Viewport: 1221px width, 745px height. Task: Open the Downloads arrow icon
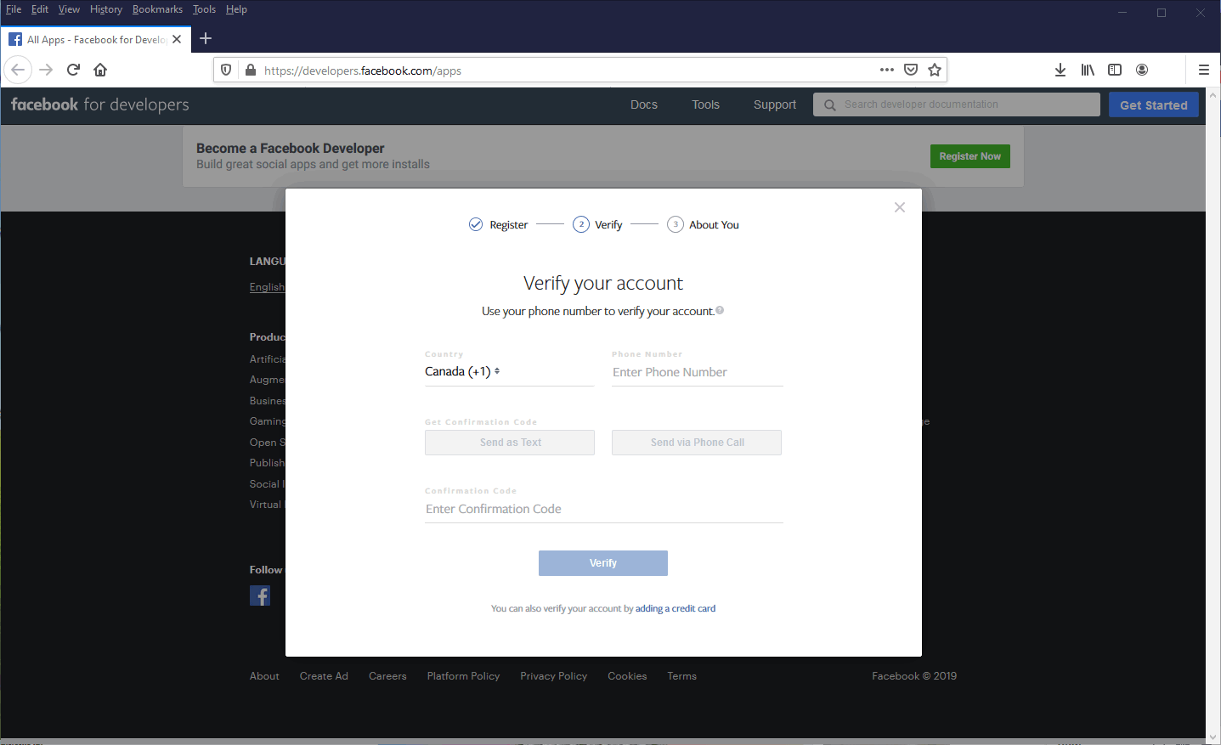(x=1060, y=70)
